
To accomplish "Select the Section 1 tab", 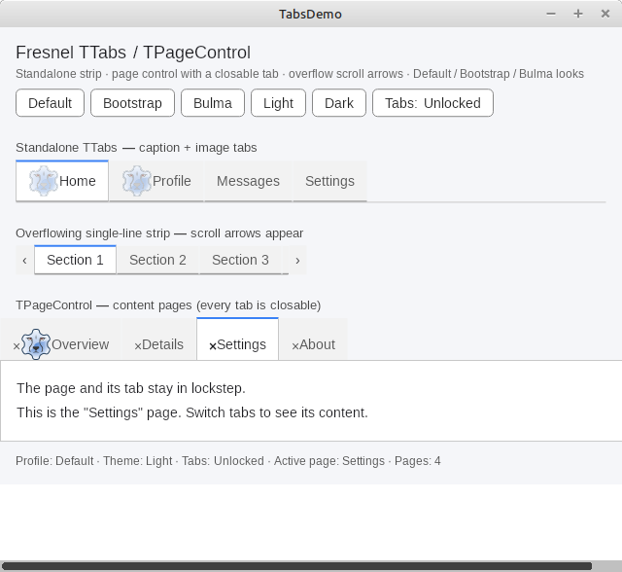I will click(x=75, y=260).
